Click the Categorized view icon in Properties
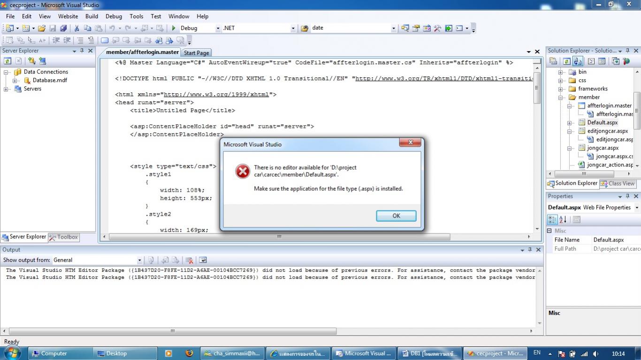Image resolution: width=641 pixels, height=360 pixels. pos(553,219)
